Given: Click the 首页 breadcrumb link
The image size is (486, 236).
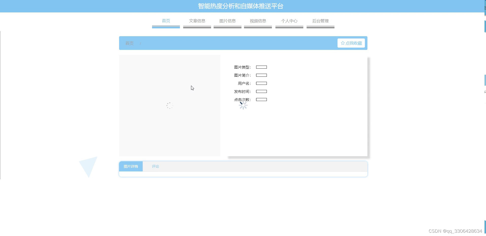Looking at the screenshot, I should pos(129,43).
